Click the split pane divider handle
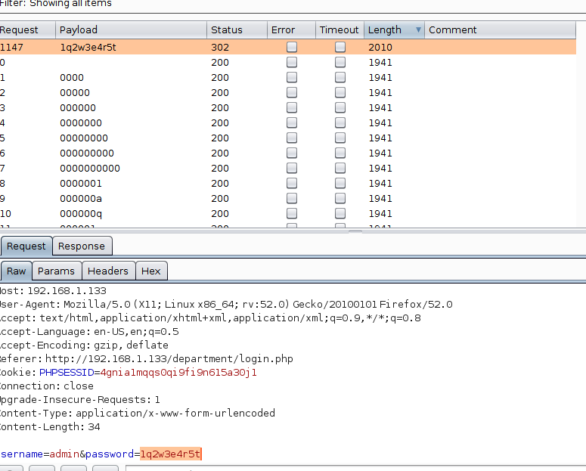This screenshot has width=586, height=471. point(354,232)
